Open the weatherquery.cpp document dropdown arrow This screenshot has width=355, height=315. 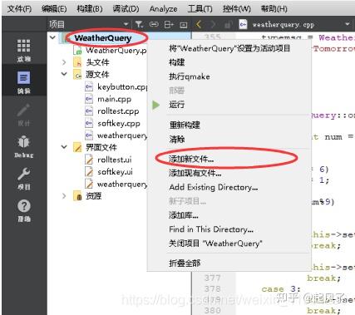coord(348,24)
